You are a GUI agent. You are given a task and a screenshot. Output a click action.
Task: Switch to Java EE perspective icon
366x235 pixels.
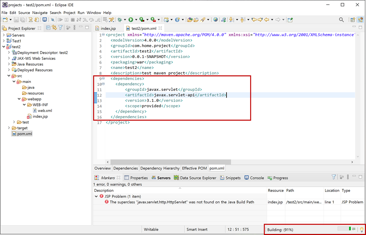point(361,20)
